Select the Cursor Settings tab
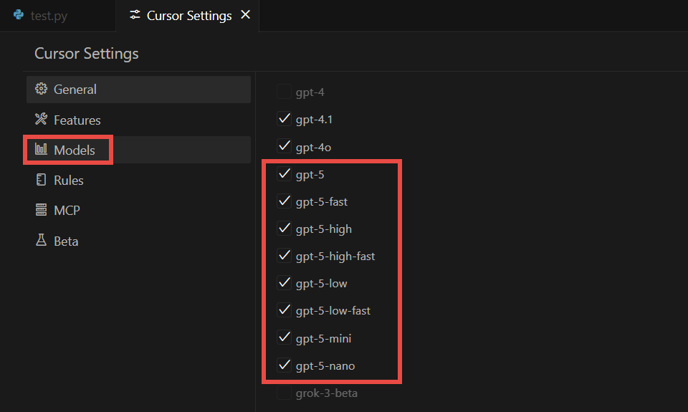 pyautogui.click(x=187, y=16)
